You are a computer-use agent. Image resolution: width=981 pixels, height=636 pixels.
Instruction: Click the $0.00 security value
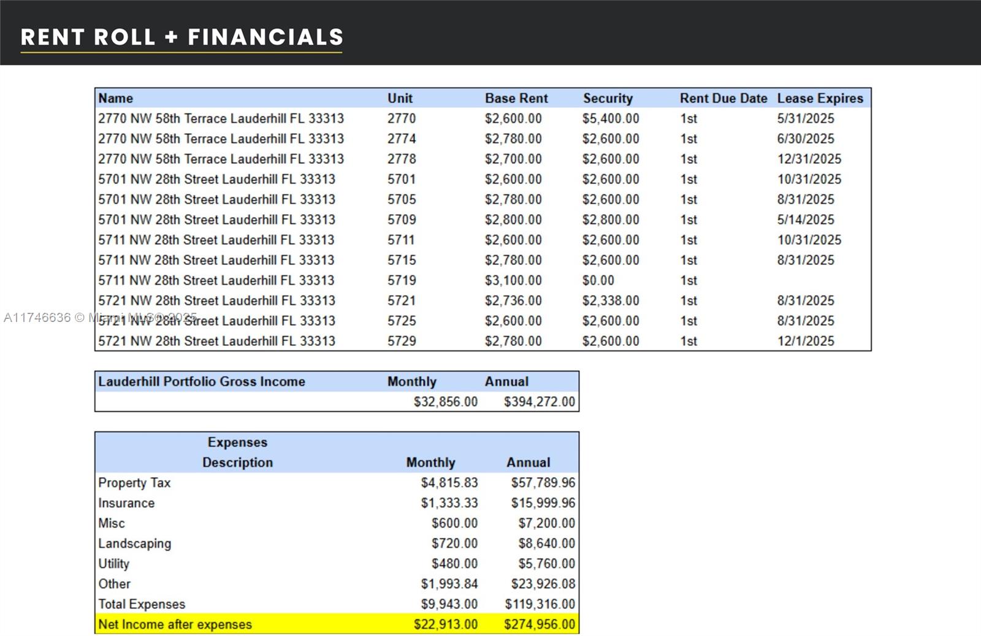tap(598, 280)
